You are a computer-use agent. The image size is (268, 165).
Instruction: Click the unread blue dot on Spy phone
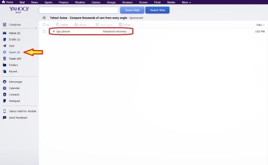click(54, 31)
